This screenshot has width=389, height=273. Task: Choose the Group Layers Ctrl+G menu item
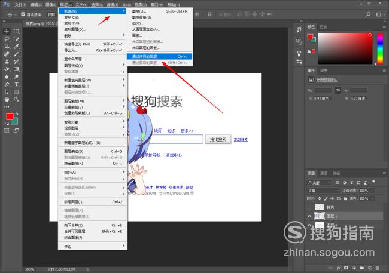point(93,151)
